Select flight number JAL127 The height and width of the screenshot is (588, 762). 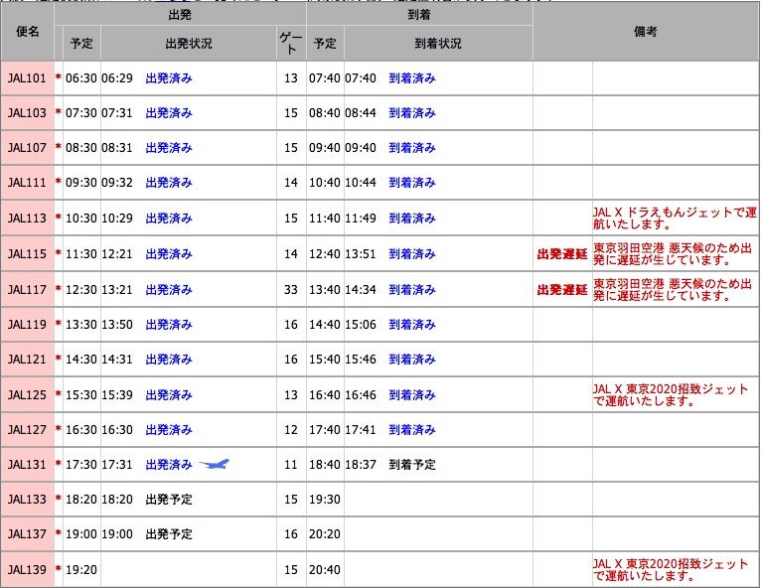point(27,430)
